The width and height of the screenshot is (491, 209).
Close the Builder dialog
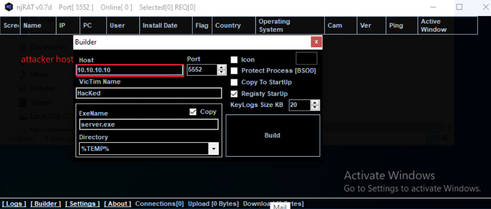(316, 42)
